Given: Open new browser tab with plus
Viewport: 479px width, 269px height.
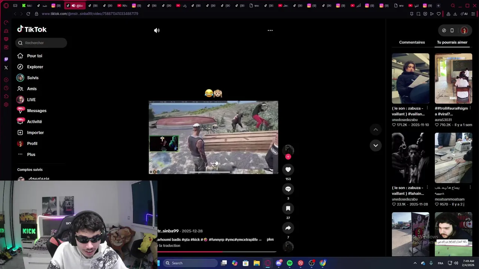Looking at the screenshot, I should pos(438,6).
